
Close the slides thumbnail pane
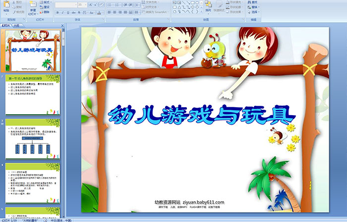pos(62,26)
